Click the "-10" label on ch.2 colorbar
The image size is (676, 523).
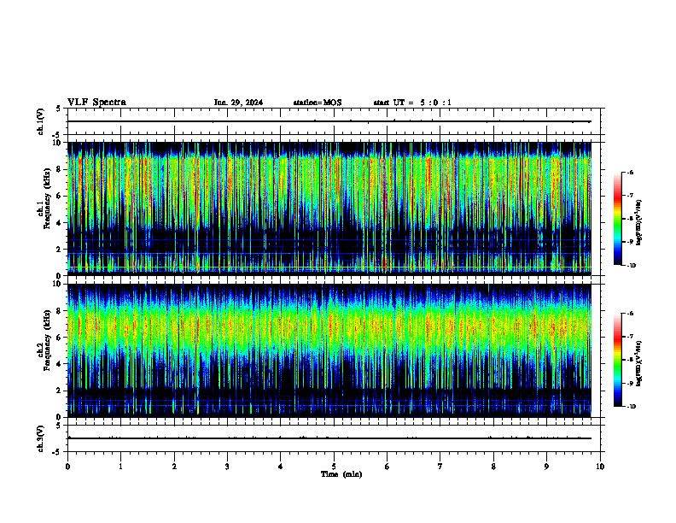tap(631, 407)
